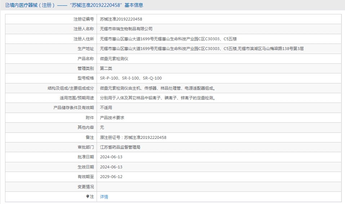345x204 pixels.
Task: Click the page title 境内医疗器械（注册）基本信息
Action: click(x=76, y=5)
